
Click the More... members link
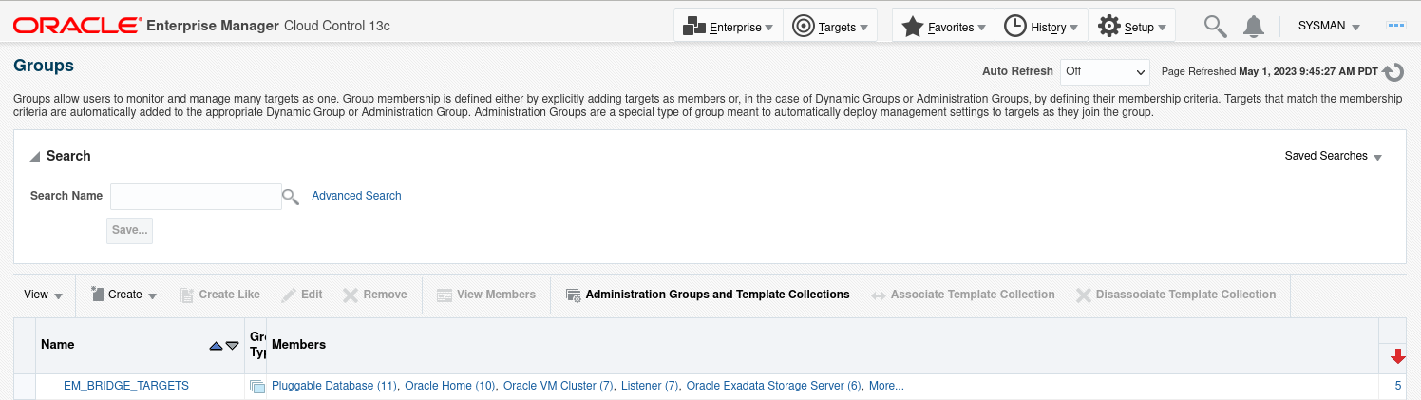click(x=886, y=386)
